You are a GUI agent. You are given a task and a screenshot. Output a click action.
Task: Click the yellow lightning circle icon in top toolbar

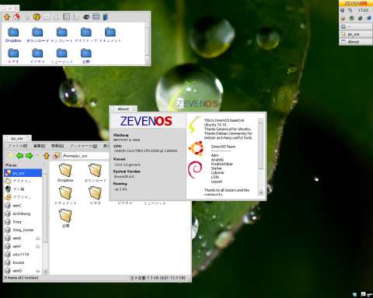(37, 17)
